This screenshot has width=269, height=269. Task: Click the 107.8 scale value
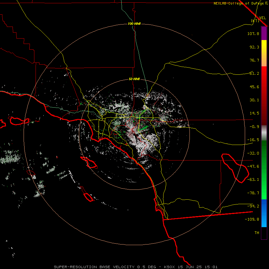click(x=253, y=33)
